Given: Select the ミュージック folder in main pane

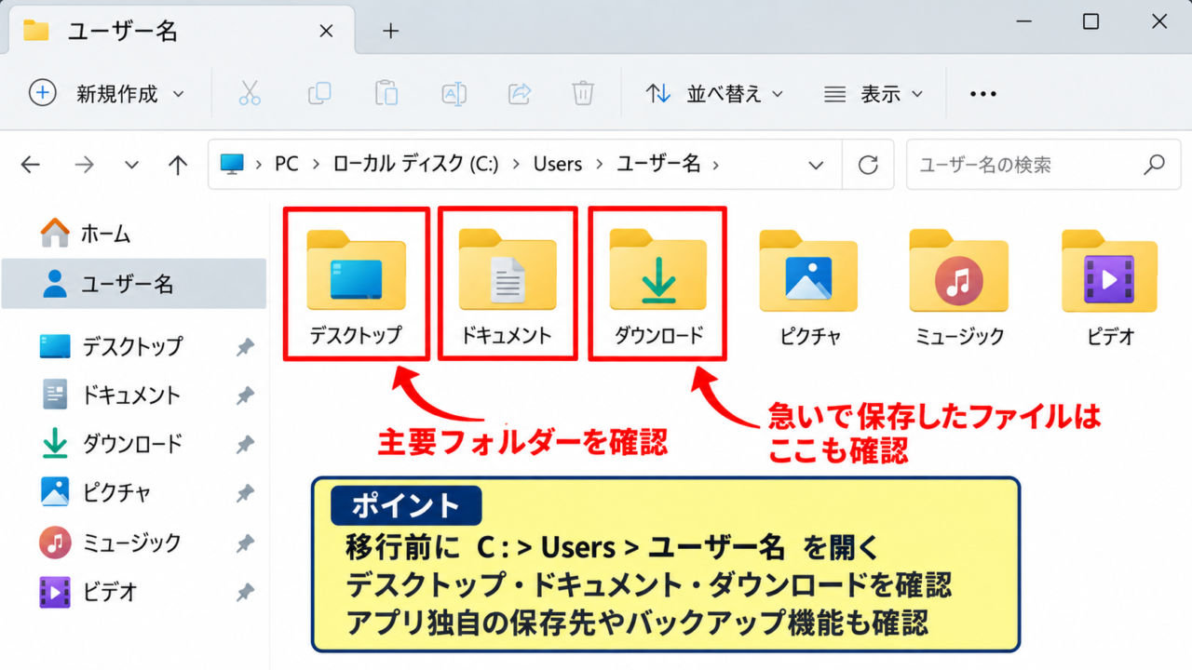Looking at the screenshot, I should tap(958, 287).
